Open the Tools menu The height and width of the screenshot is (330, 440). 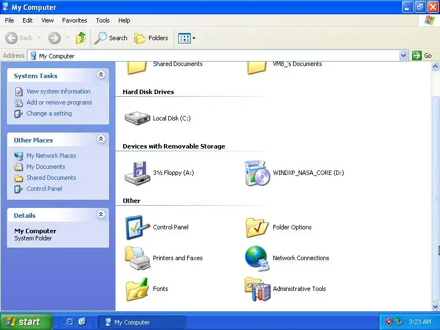103,20
